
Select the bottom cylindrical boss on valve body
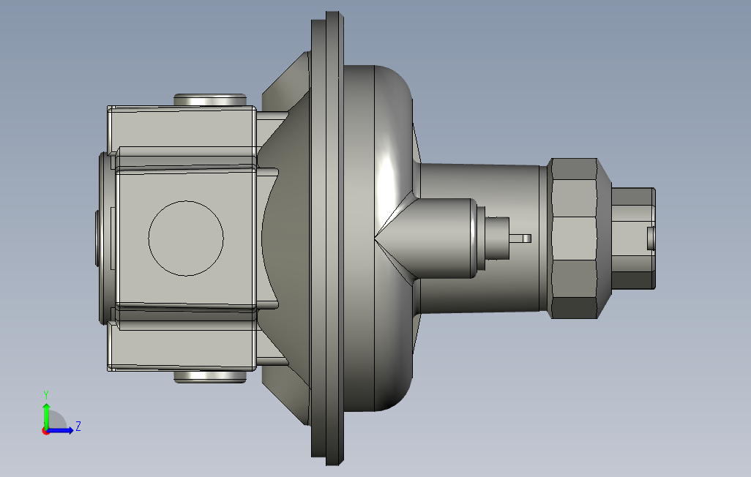point(210,377)
